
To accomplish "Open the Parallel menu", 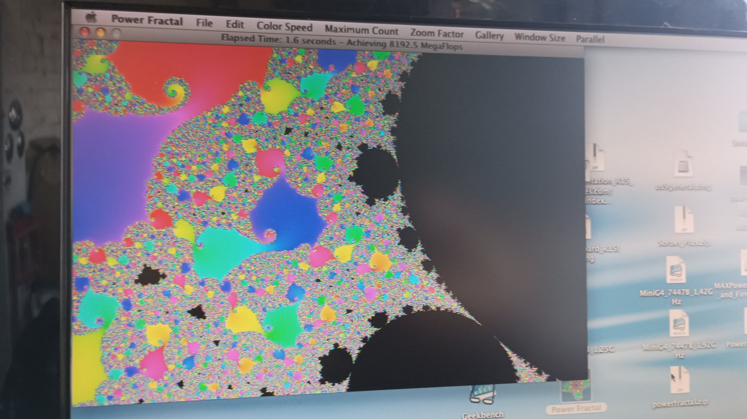I will 590,39.
